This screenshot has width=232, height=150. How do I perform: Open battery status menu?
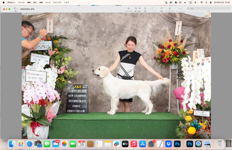196,2
